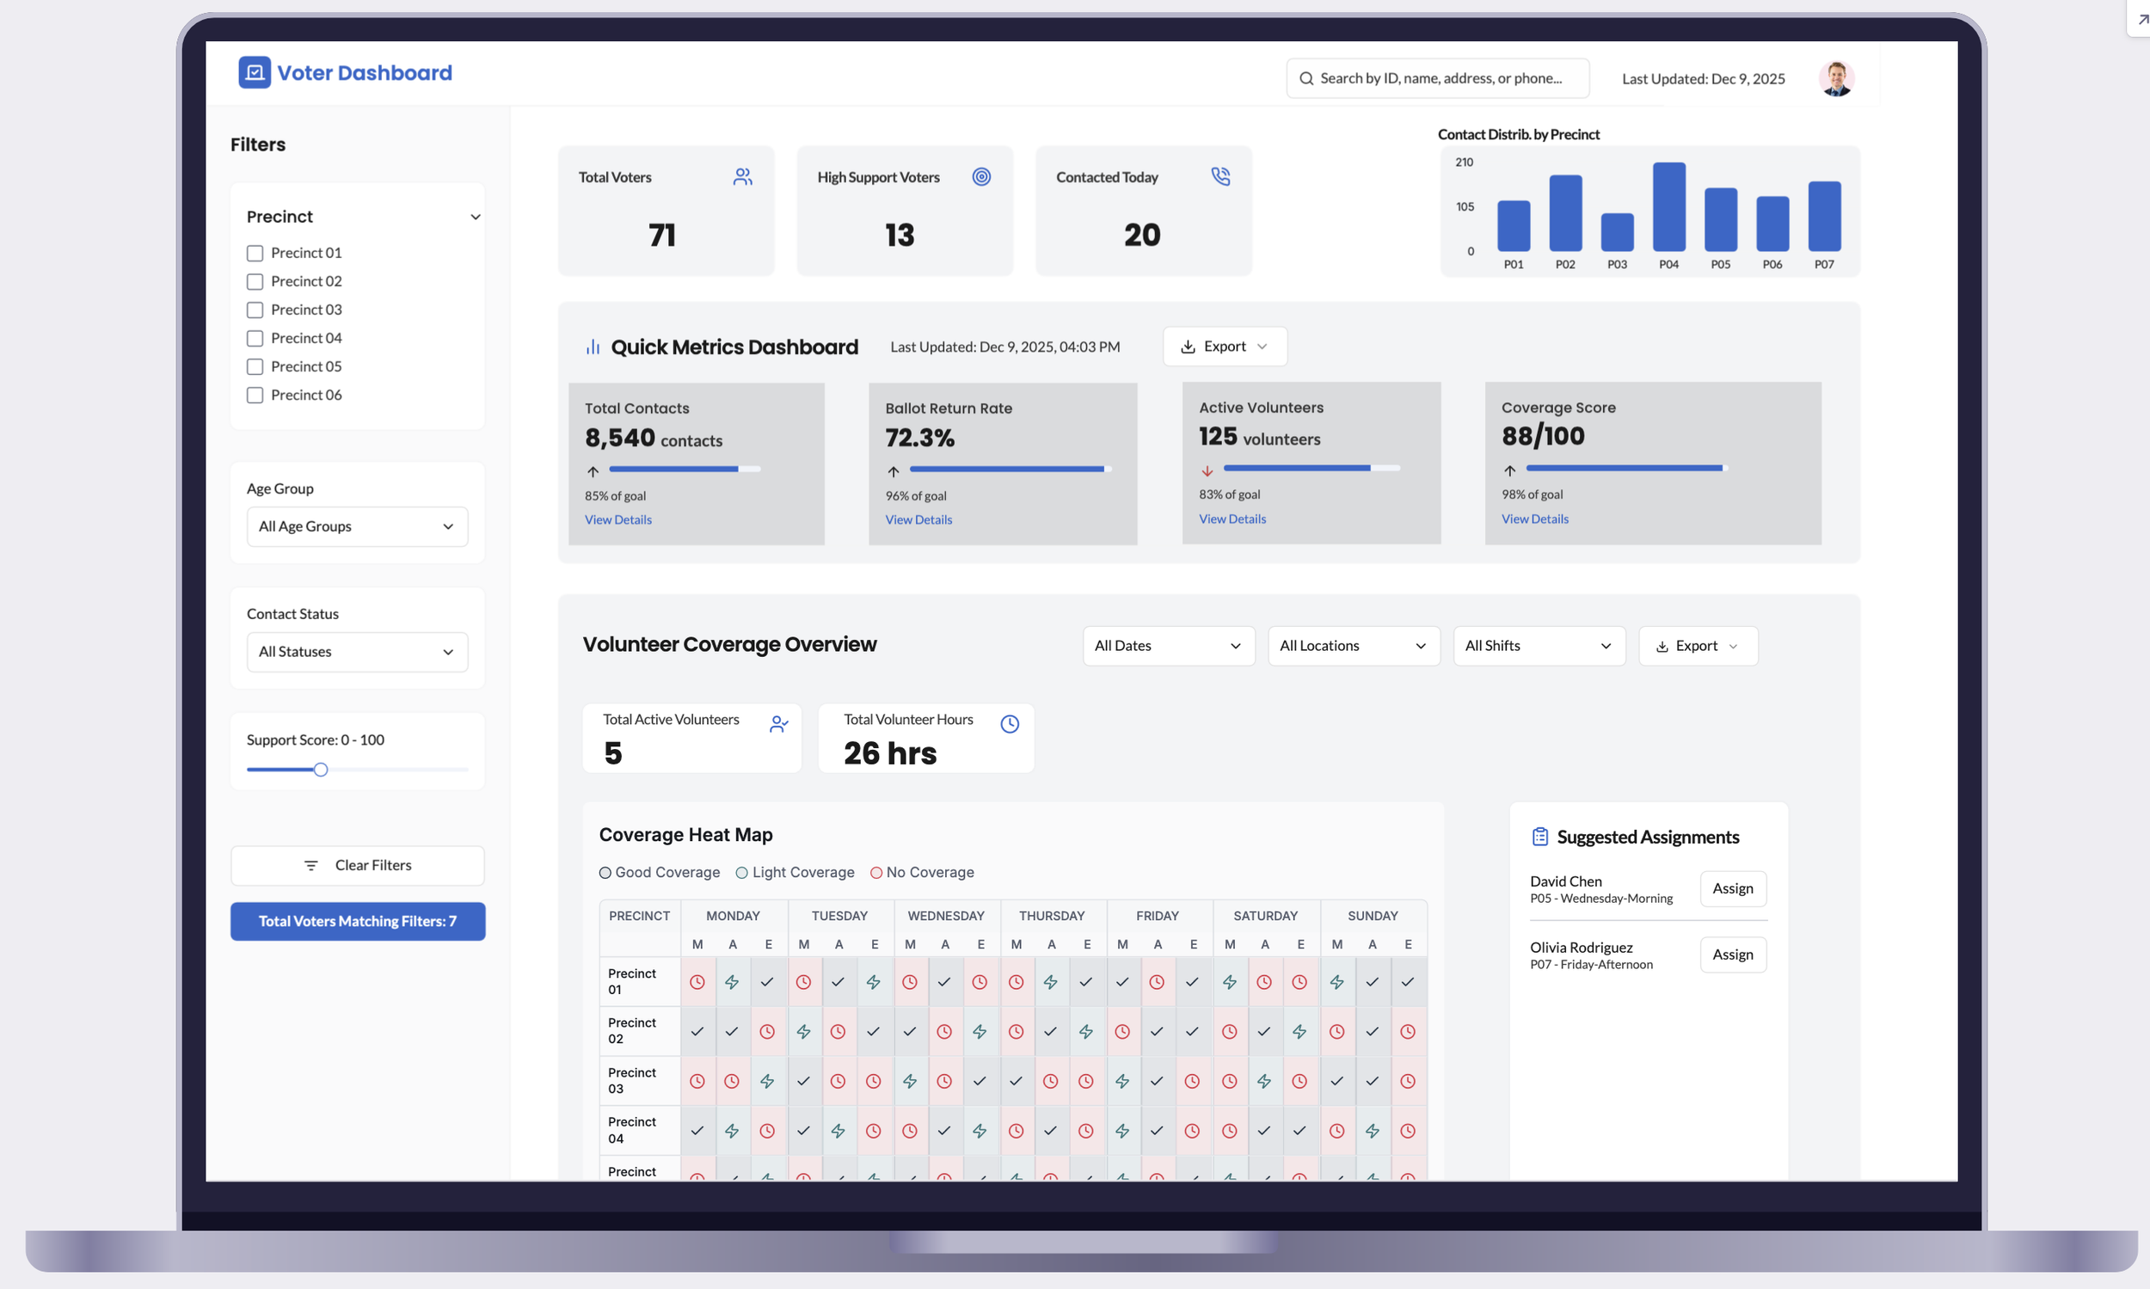Click the Contacted Today phone icon

click(x=1219, y=177)
